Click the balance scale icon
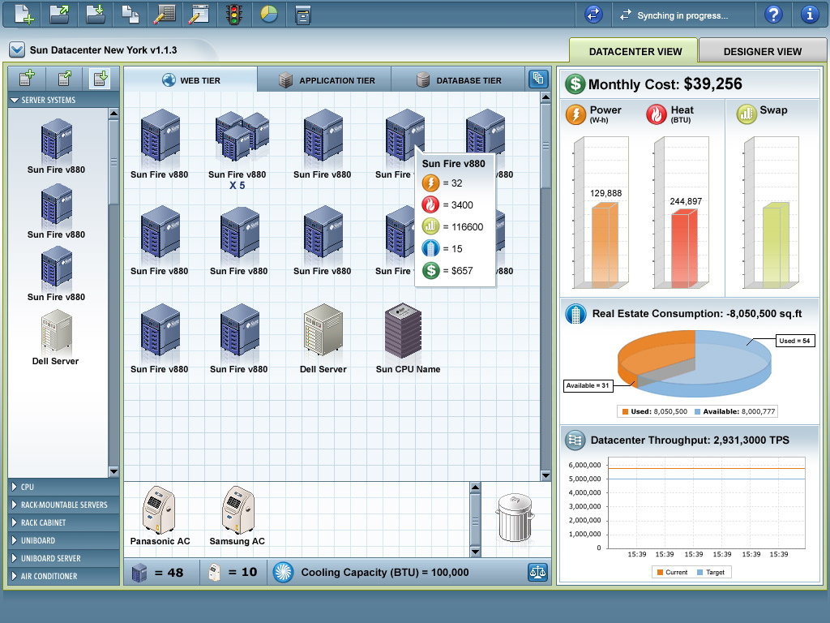Image resolution: width=830 pixels, height=623 pixels. click(538, 572)
